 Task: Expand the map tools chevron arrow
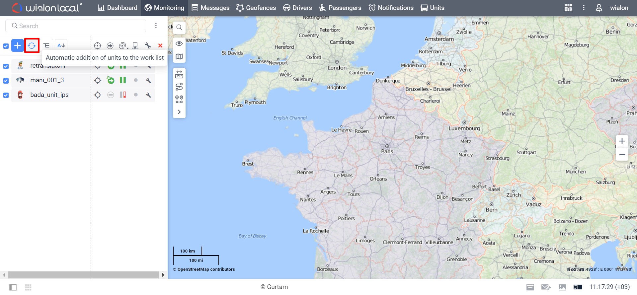point(179,112)
